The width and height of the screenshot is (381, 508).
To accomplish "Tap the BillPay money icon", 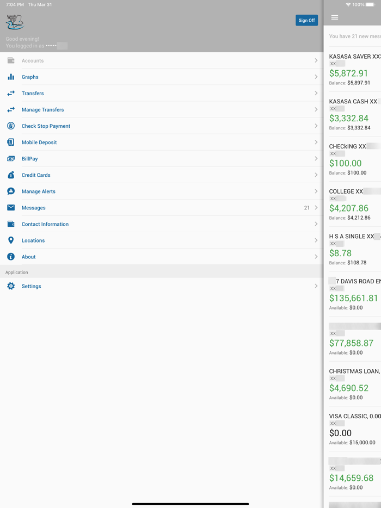I will point(11,158).
